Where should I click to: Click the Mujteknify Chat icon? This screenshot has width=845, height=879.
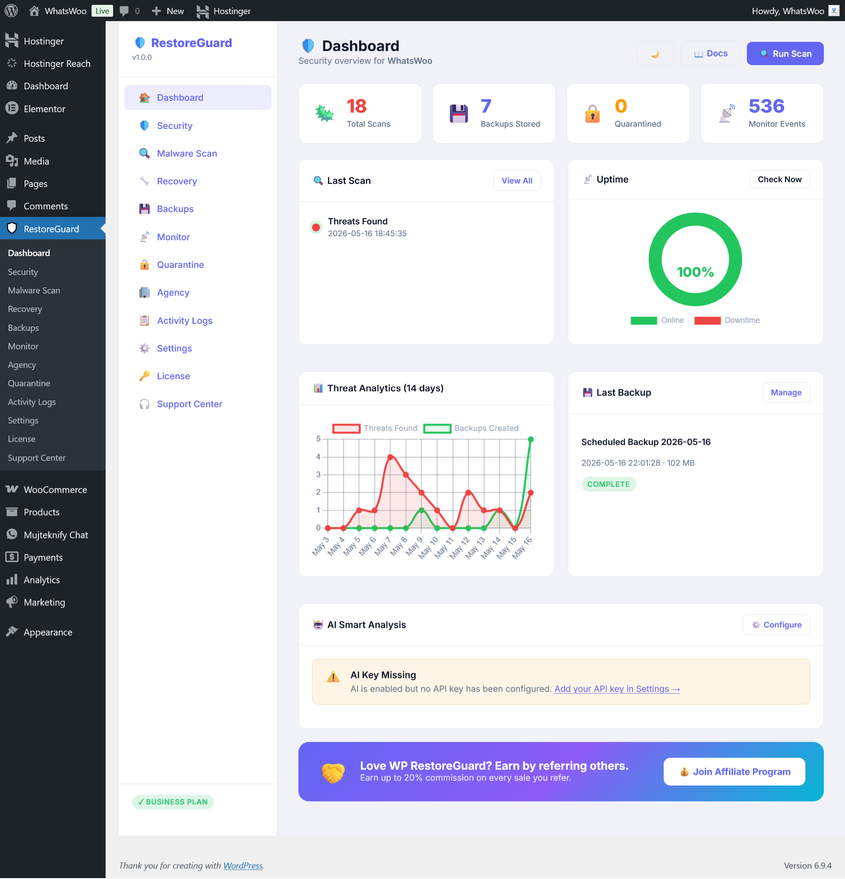tap(12, 535)
